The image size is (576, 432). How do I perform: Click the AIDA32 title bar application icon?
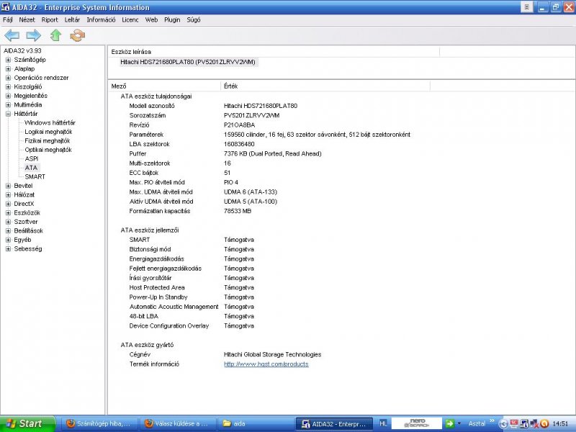(x=5, y=7)
